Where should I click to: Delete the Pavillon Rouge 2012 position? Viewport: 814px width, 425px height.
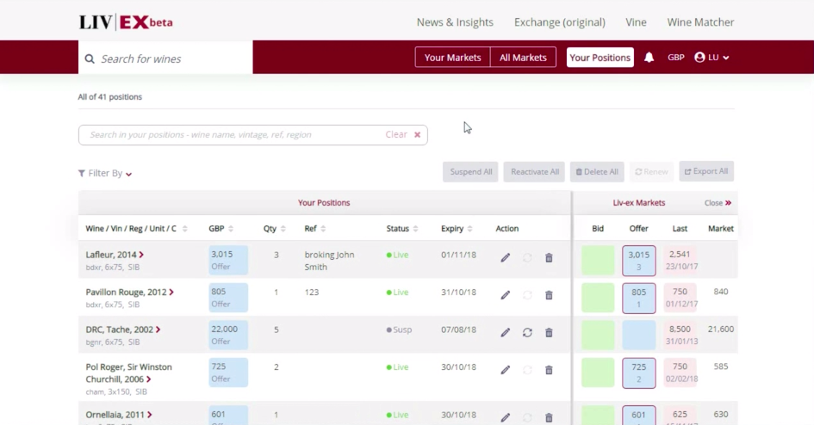pyautogui.click(x=549, y=295)
